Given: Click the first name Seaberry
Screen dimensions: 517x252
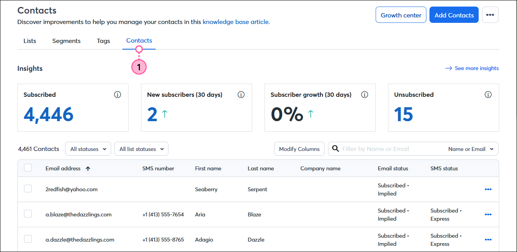Looking at the screenshot, I should (206, 189).
